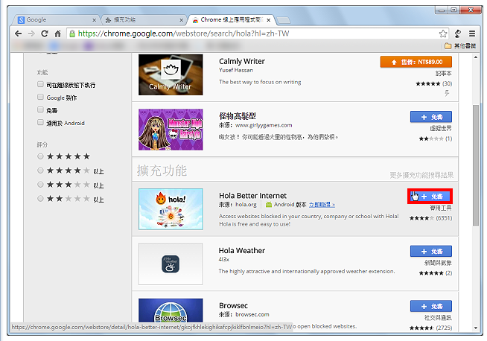Click the vertical scrollbar thumb
This screenshot has width=487, height=341.
(x=476, y=165)
